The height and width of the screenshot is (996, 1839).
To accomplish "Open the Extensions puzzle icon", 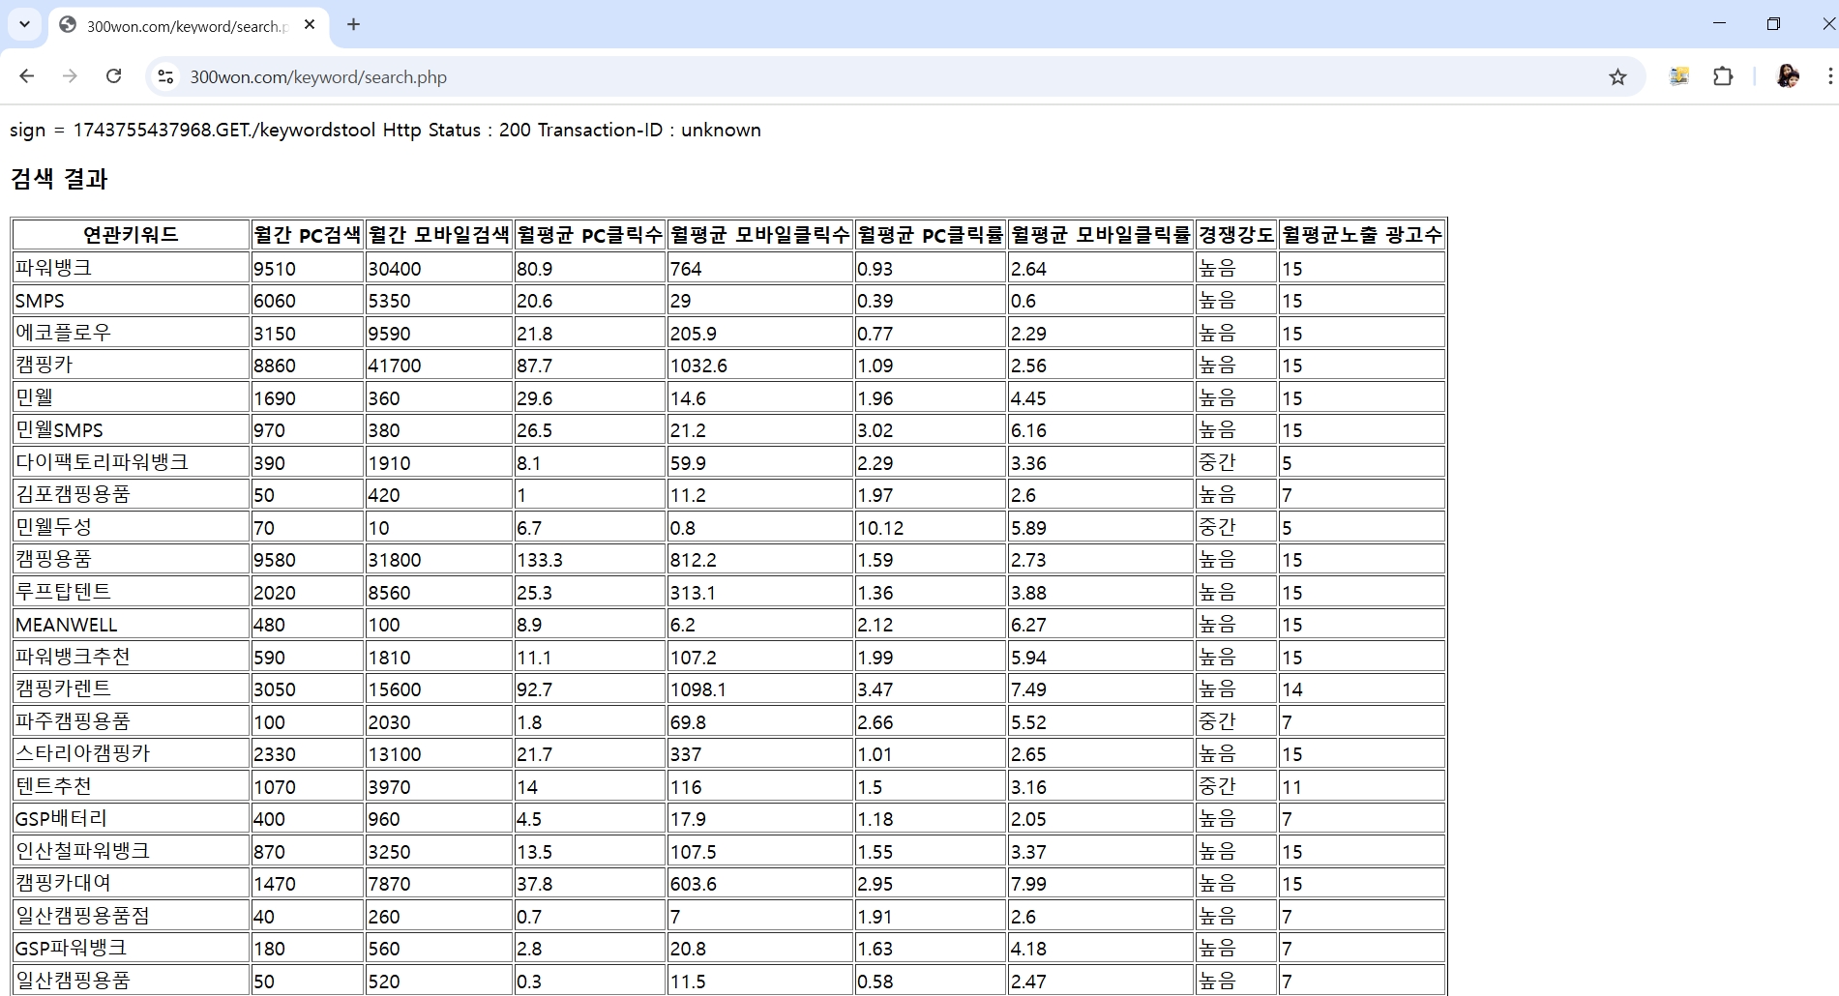I will coord(1723,76).
